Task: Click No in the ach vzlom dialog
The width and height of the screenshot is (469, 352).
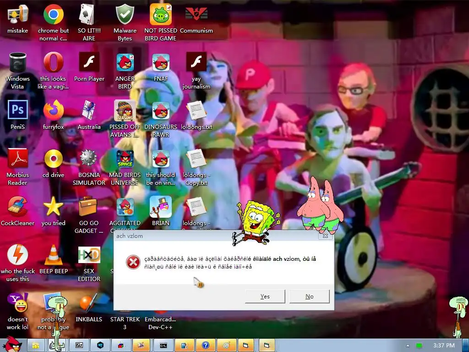Action: (x=309, y=297)
